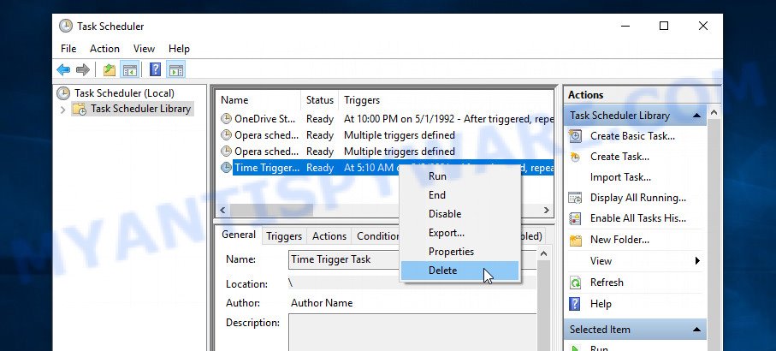
Task: Click the Description text box
Action: pyautogui.click(x=412, y=332)
